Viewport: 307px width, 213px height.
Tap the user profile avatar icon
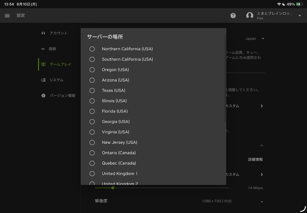250,15
